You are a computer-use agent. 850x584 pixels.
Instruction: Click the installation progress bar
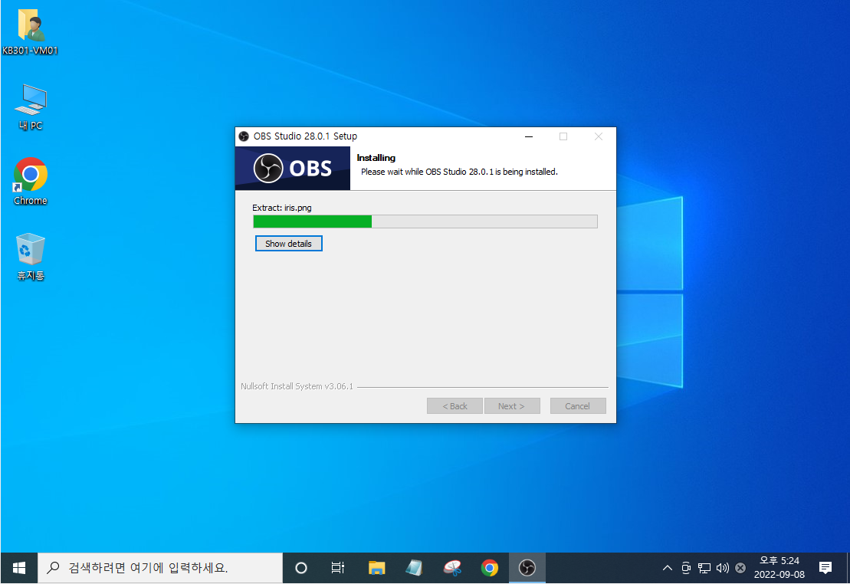(x=425, y=221)
